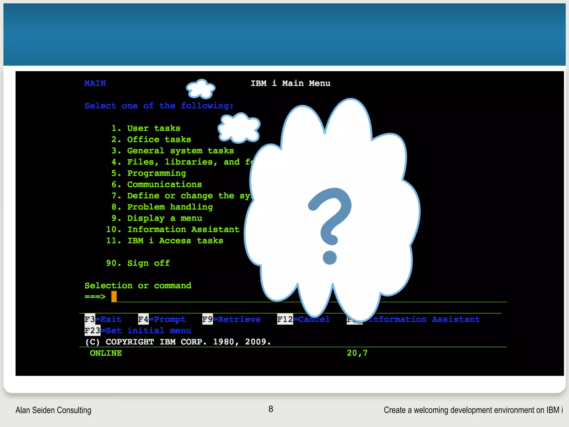Viewport: 569px width, 427px height.
Task: Click the command line input field
Action: [x=309, y=297]
